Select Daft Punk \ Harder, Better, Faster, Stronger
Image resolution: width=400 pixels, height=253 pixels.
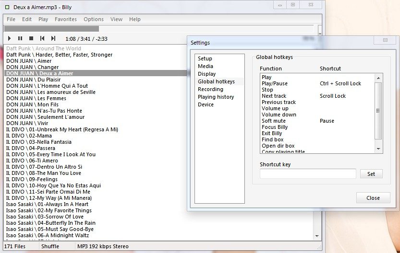click(x=59, y=55)
